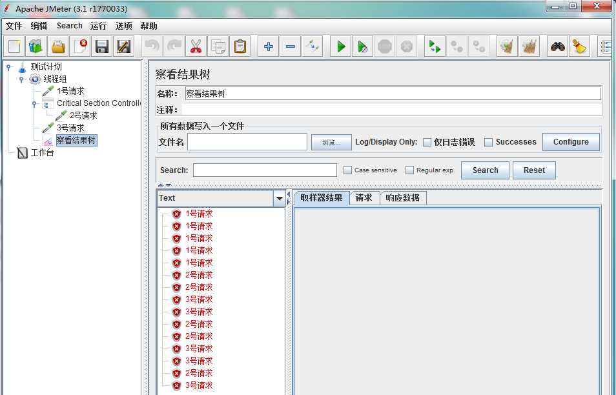Click into the 注释 comment field

pyautogui.click(x=391, y=110)
